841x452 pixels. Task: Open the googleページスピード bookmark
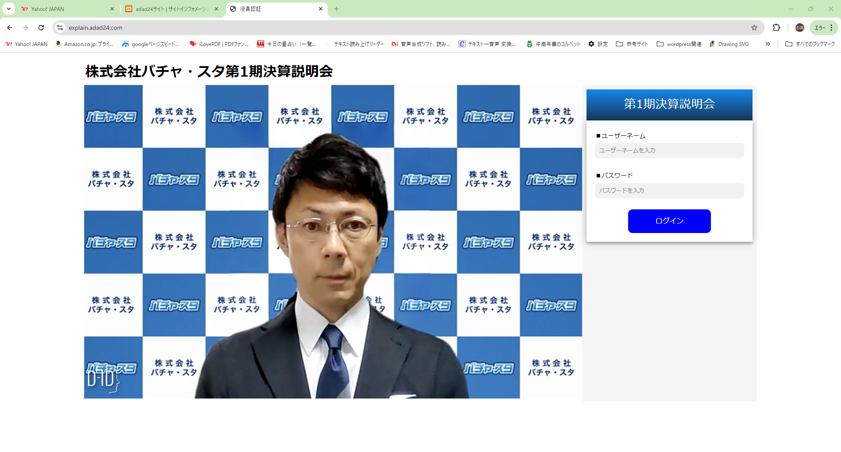pyautogui.click(x=151, y=44)
